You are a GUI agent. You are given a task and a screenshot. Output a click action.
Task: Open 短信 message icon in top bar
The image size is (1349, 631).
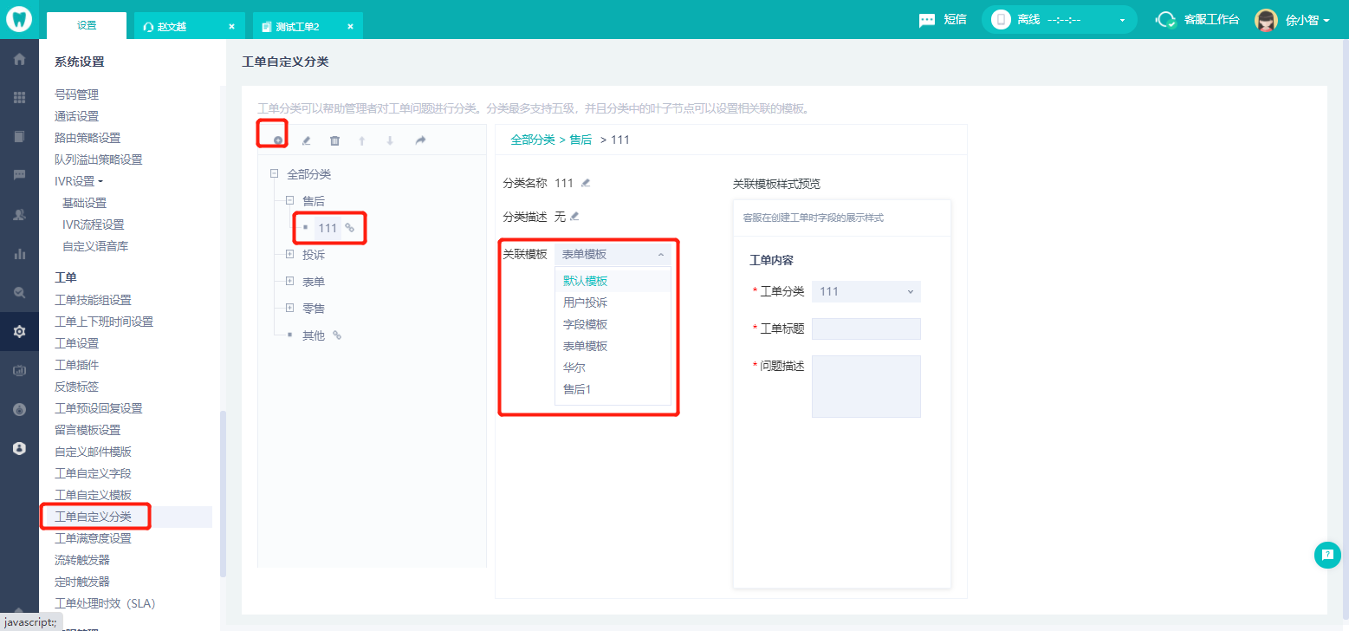[x=927, y=20]
